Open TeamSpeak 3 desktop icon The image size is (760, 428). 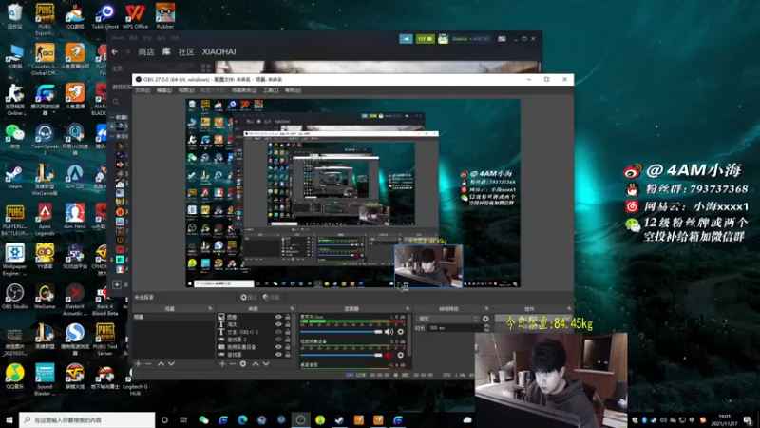(45, 139)
